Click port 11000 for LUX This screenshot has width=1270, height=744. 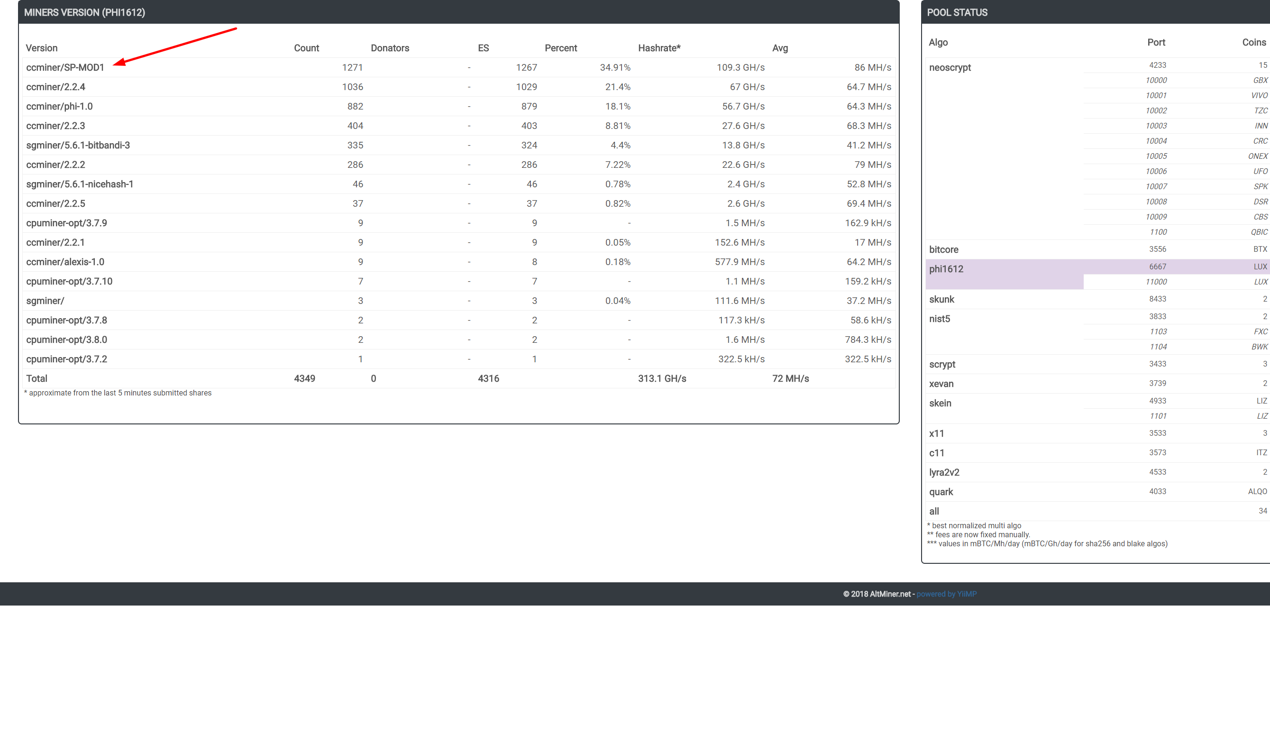(x=1156, y=282)
